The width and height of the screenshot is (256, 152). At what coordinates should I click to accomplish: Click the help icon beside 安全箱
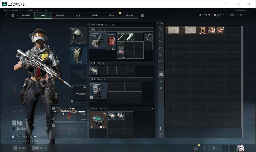click(106, 109)
